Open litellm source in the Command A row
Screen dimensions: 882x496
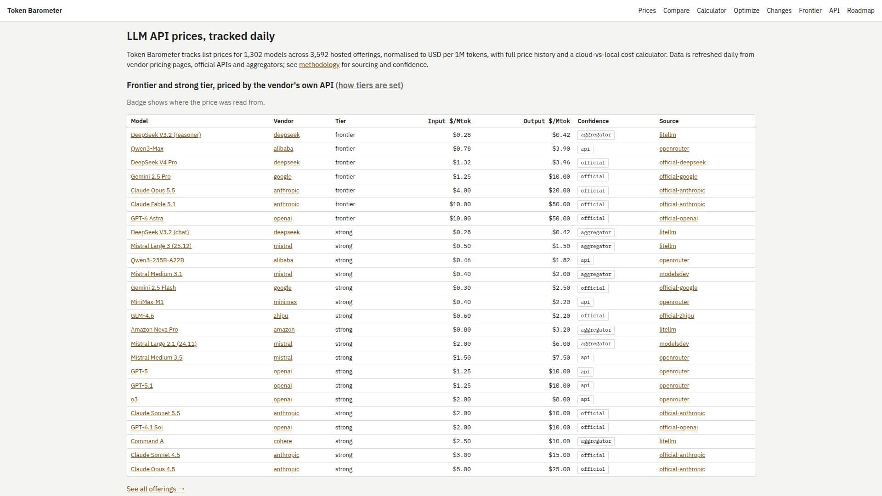pos(667,441)
